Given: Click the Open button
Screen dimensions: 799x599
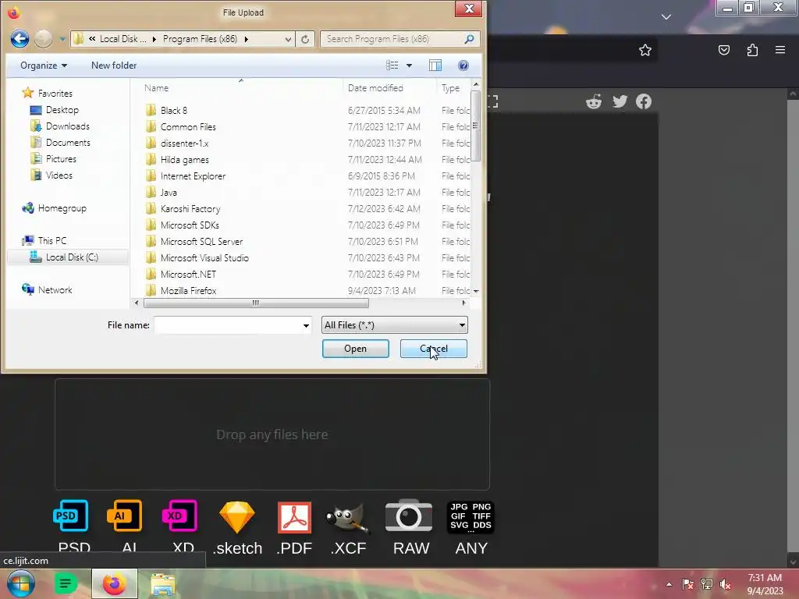Looking at the screenshot, I should [355, 349].
